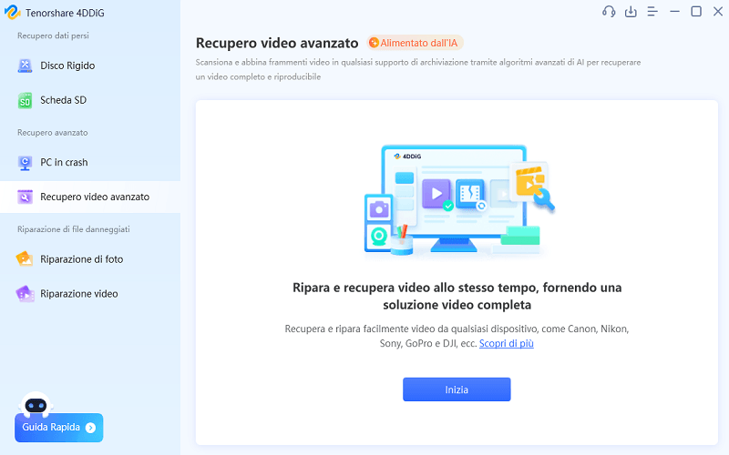Click the Riparazione video purple icon
The image size is (729, 455).
pos(25,294)
